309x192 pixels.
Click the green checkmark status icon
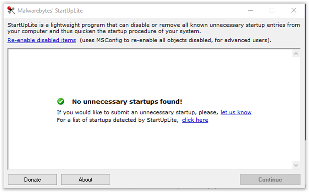(x=61, y=102)
